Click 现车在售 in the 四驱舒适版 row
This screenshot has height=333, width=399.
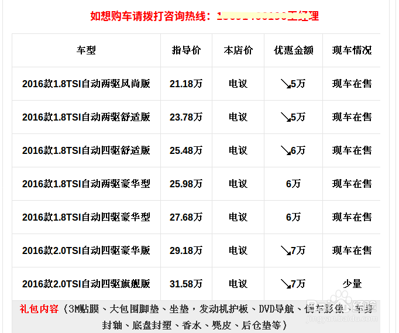click(x=352, y=150)
